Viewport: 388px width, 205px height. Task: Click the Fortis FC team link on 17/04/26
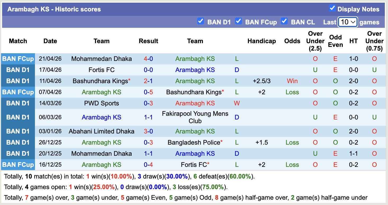(101, 70)
